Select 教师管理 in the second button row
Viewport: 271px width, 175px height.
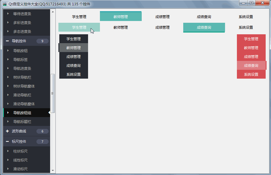pyautogui.click(x=121, y=27)
